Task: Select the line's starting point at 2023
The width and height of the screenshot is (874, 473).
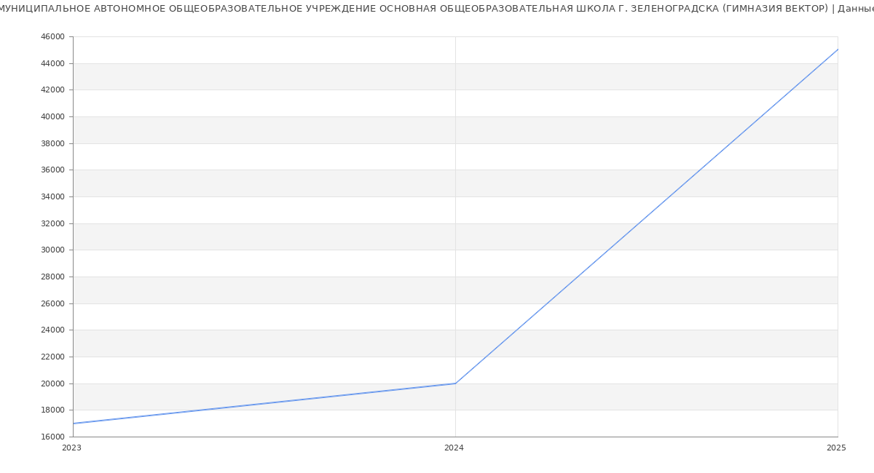Action: [74, 424]
